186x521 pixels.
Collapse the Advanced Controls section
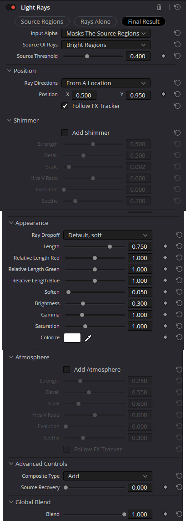pyautogui.click(x=11, y=464)
